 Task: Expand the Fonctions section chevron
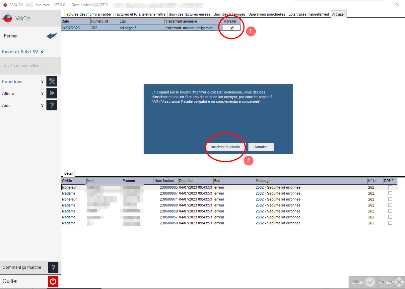tap(42, 82)
